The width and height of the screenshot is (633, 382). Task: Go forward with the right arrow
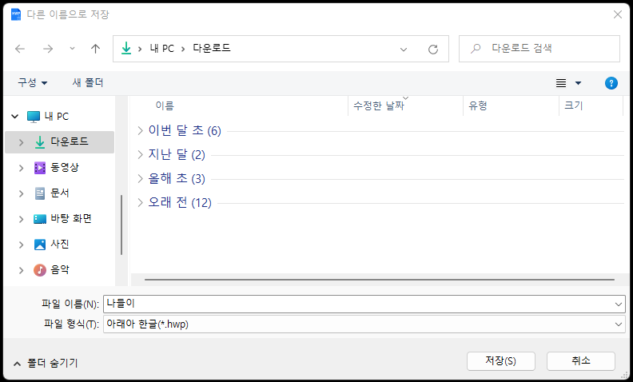pyautogui.click(x=48, y=49)
